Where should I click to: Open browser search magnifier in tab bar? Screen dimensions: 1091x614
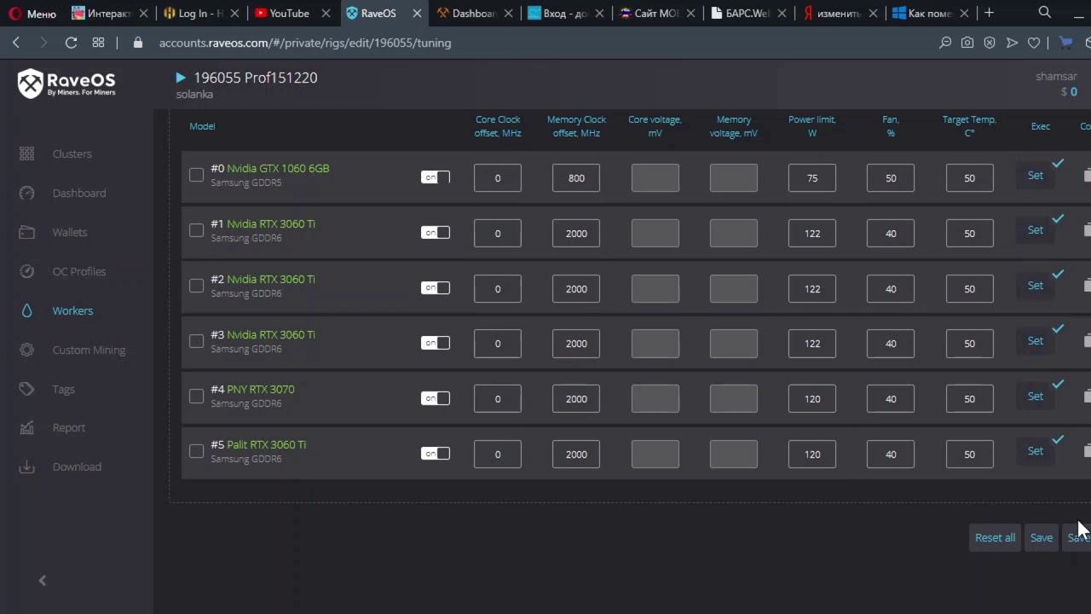[1045, 13]
